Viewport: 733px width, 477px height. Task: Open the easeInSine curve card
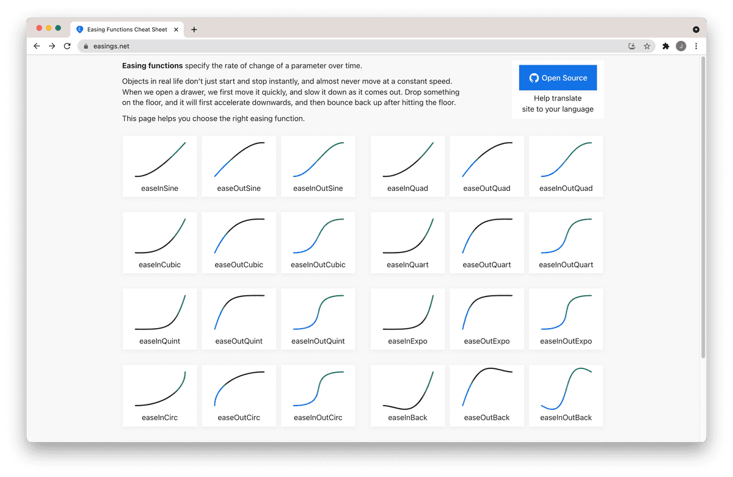tap(159, 166)
